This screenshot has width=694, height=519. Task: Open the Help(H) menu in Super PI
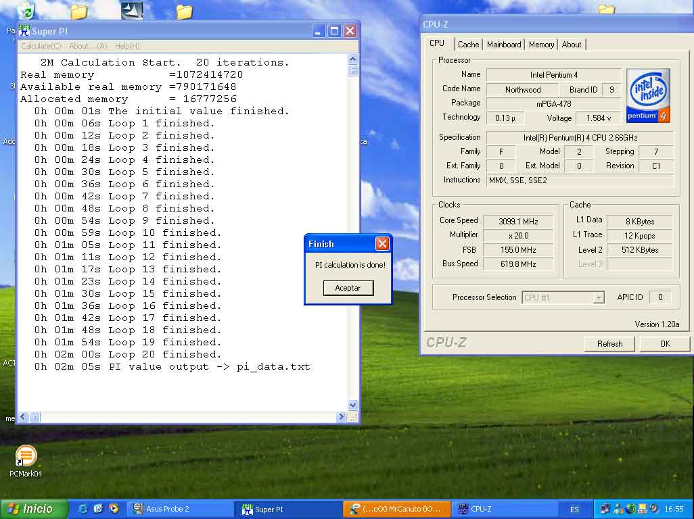[127, 46]
